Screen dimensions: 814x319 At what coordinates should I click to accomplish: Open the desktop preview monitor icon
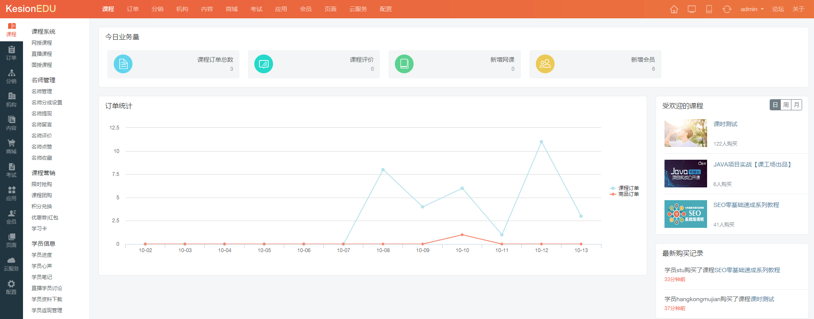click(x=692, y=9)
